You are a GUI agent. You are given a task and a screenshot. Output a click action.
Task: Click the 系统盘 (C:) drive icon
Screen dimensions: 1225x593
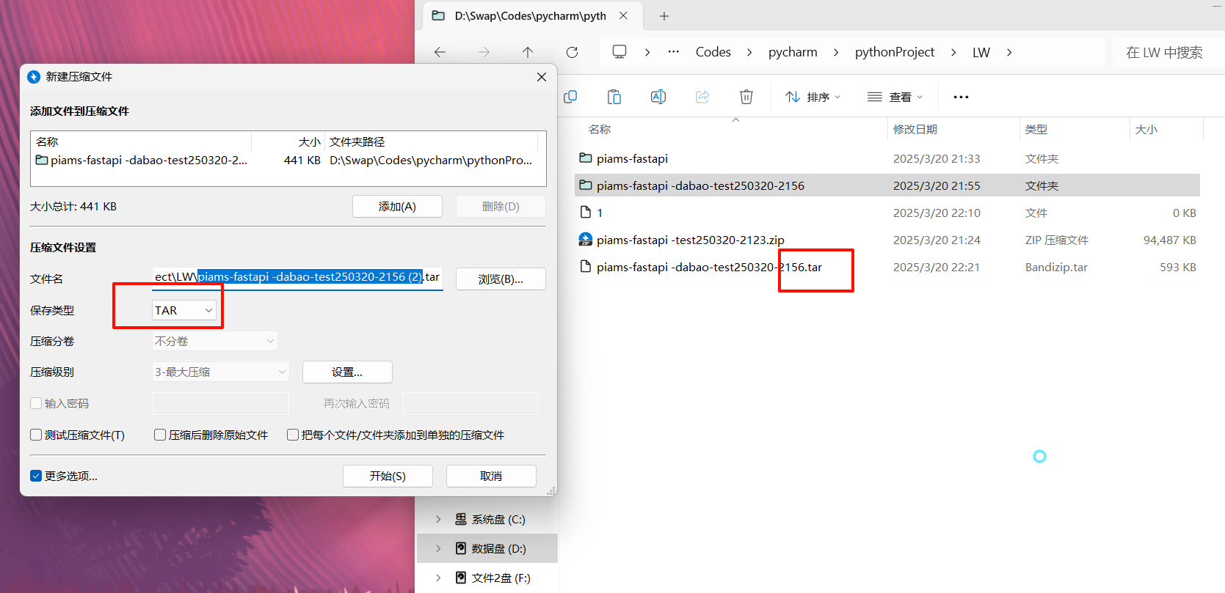461,519
